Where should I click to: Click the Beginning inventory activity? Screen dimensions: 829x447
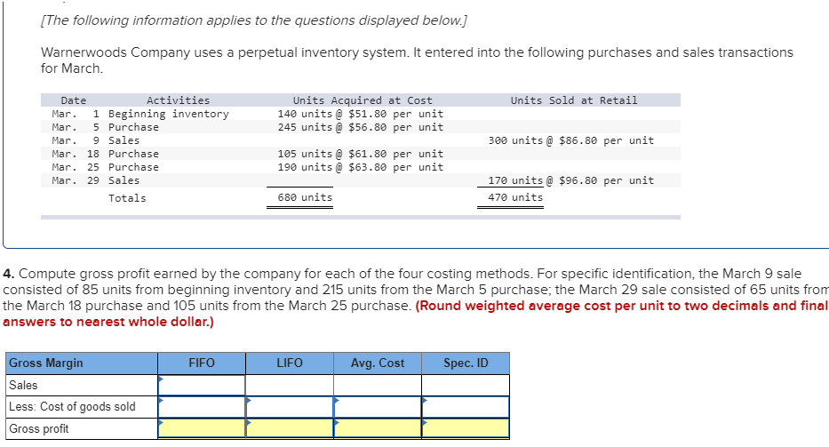click(169, 114)
